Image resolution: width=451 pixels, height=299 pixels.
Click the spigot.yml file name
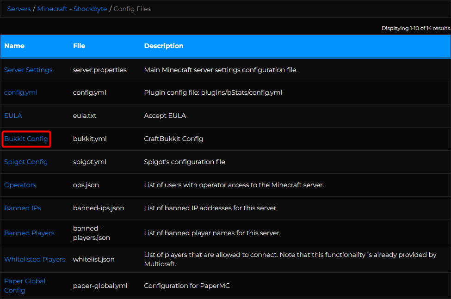90,162
